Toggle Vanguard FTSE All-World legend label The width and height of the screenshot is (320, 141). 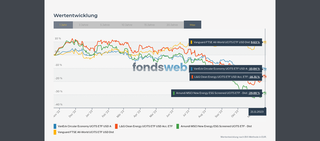coord(86,132)
